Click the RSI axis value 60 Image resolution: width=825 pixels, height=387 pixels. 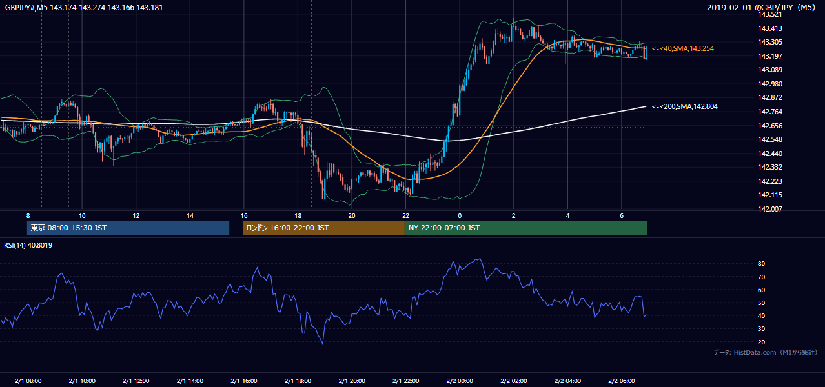click(762, 290)
